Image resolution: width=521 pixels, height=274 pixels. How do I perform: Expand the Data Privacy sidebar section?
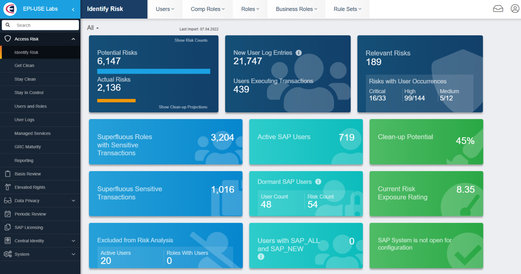(x=73, y=200)
